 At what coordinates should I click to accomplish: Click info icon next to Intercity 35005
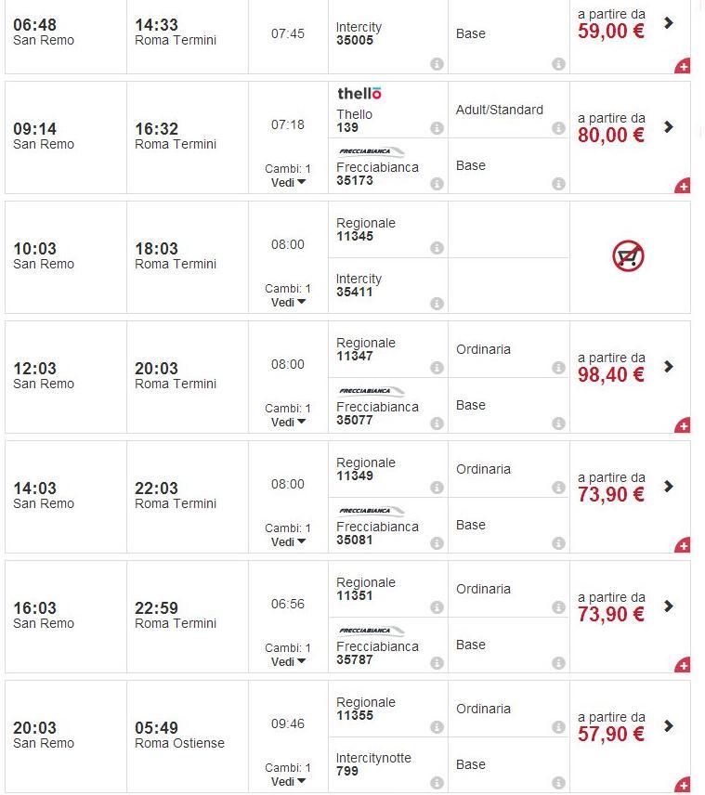(x=437, y=64)
